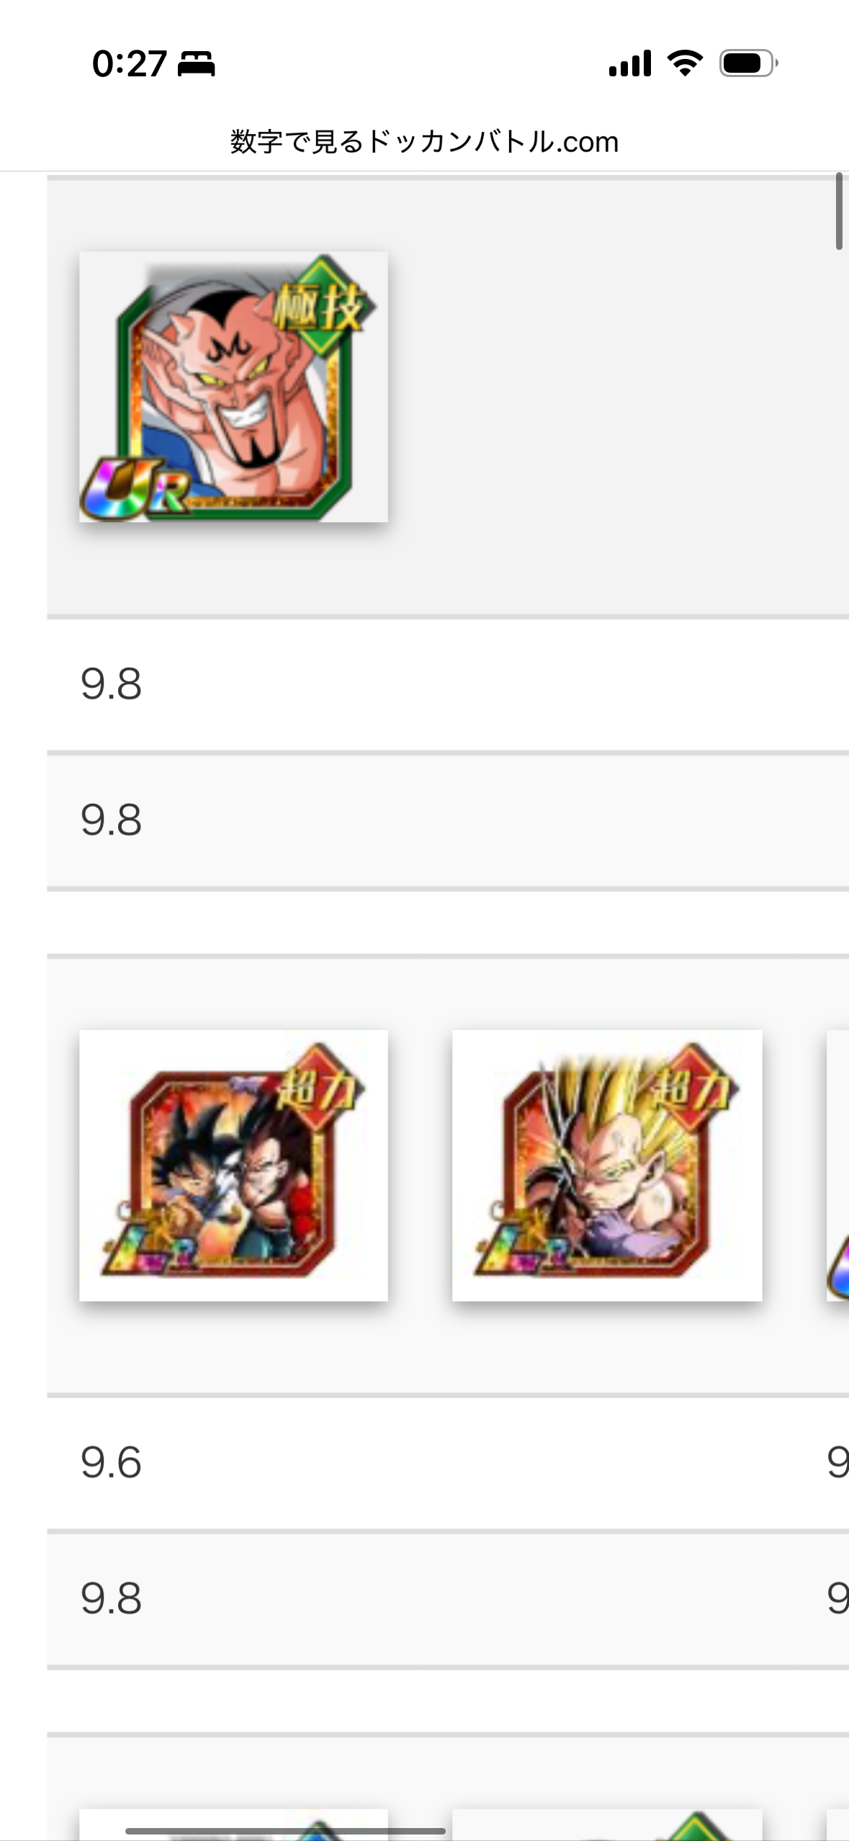Open the Dabura character card
The image size is (849, 1841).
click(x=233, y=387)
